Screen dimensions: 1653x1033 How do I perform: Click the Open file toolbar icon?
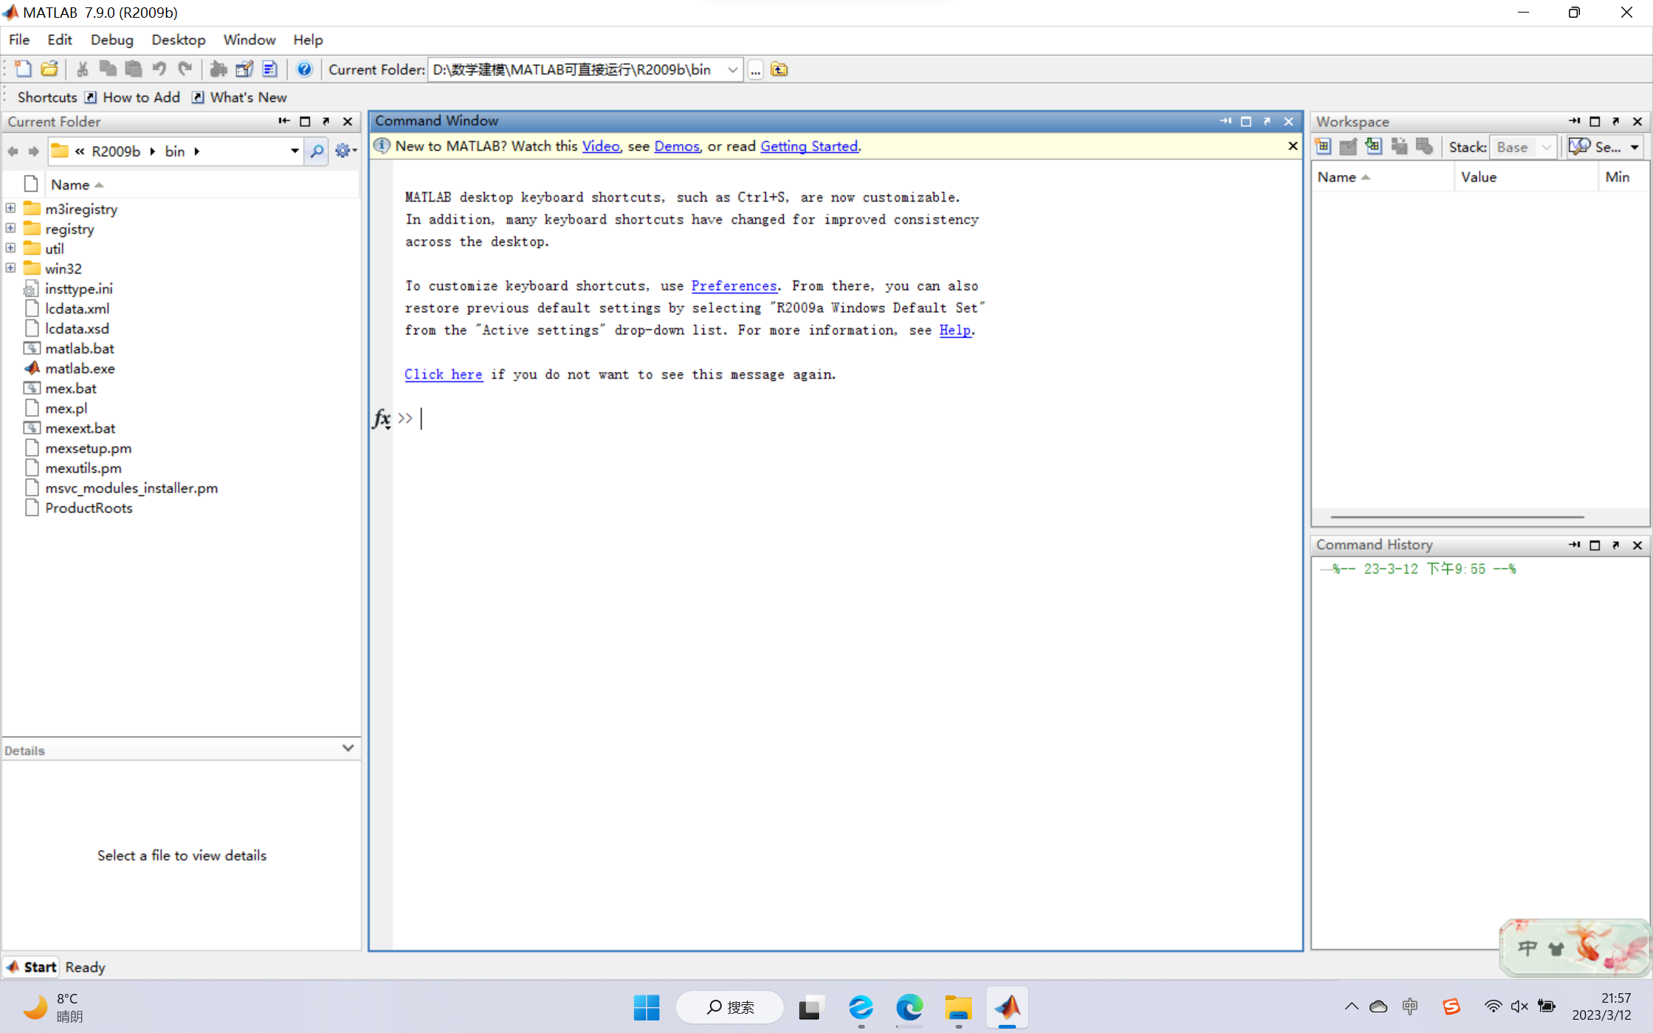[49, 69]
